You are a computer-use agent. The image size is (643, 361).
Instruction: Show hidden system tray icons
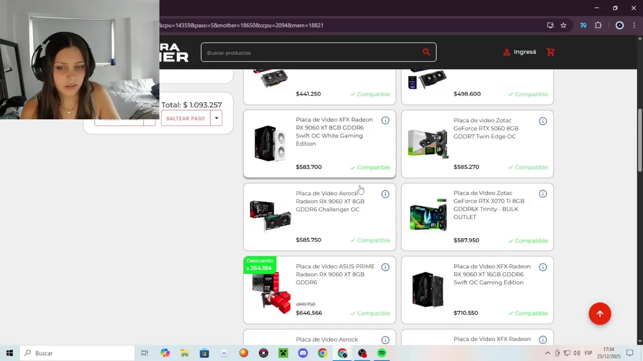[548, 353]
